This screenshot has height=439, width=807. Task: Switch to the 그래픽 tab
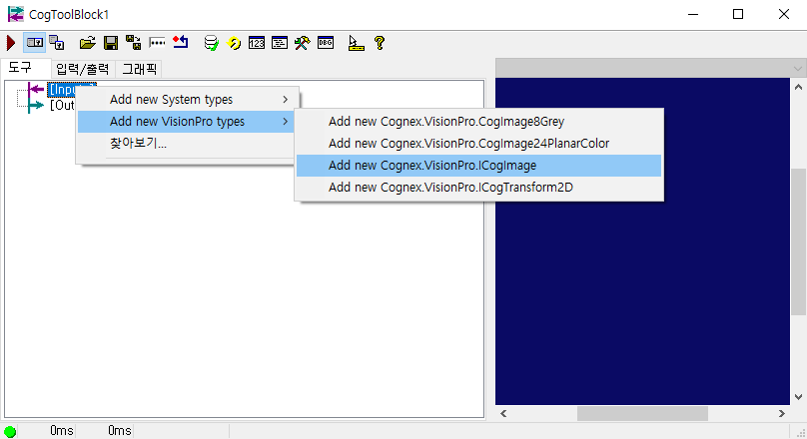(139, 69)
